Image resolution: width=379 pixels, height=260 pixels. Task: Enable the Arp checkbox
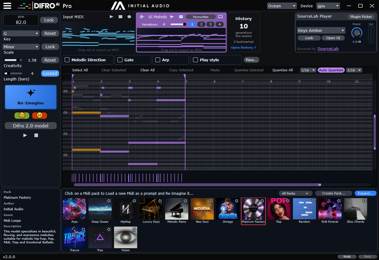158,60
